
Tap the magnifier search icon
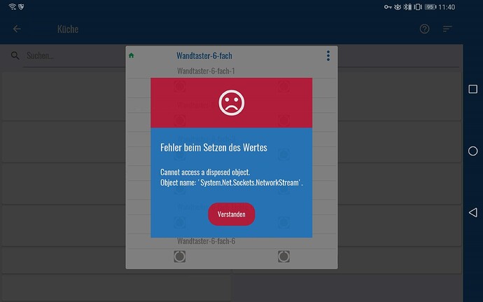[15, 55]
